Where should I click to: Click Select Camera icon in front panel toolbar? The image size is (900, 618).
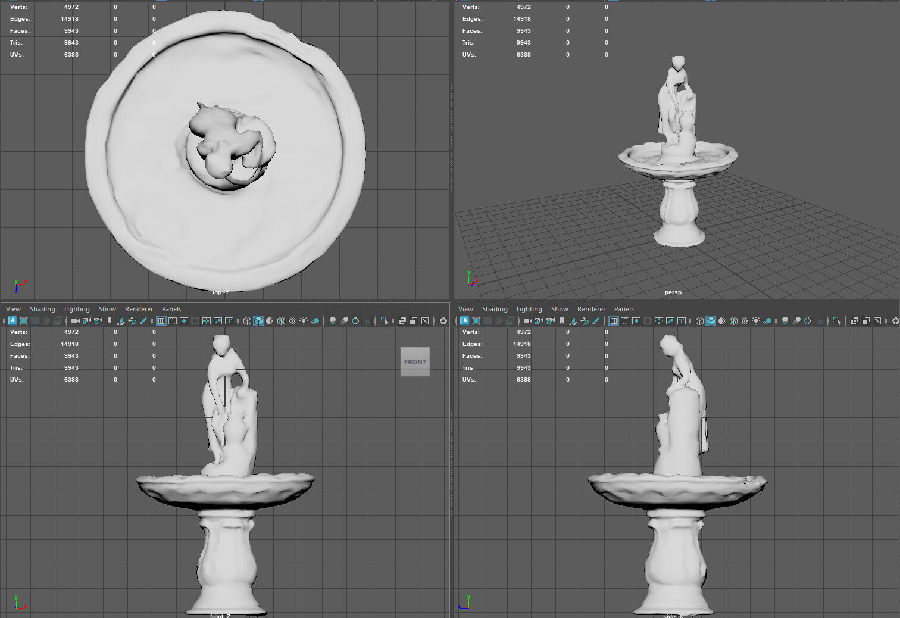pos(75,321)
